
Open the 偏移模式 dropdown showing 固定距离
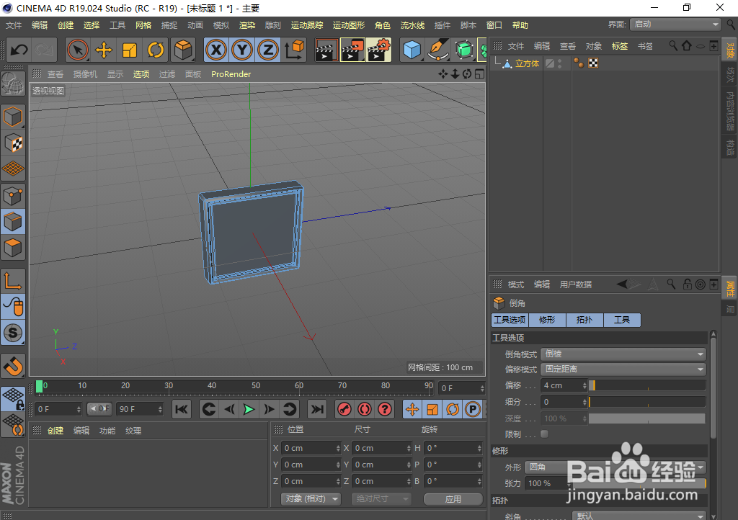[x=623, y=369]
